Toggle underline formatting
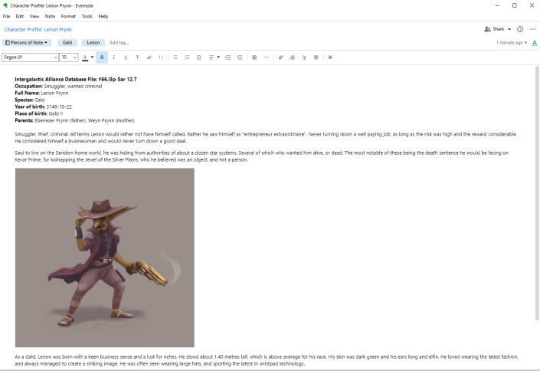 126,57
